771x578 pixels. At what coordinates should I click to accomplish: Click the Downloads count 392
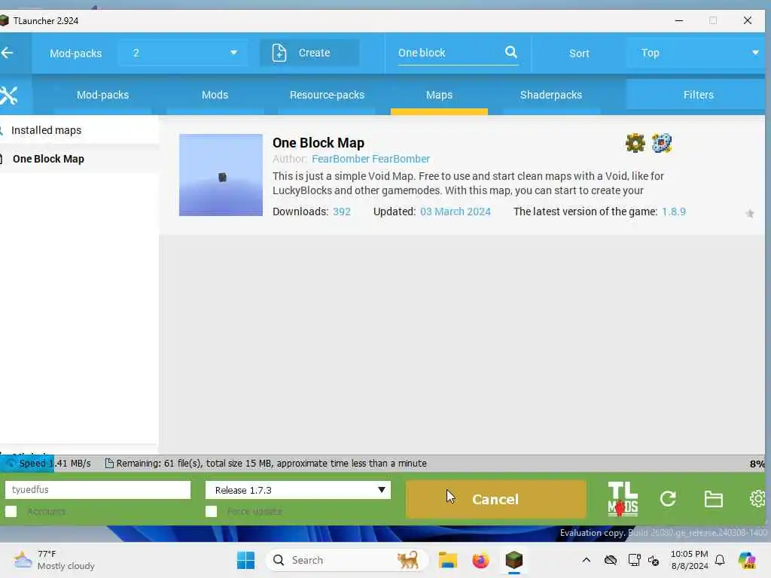pos(341,211)
